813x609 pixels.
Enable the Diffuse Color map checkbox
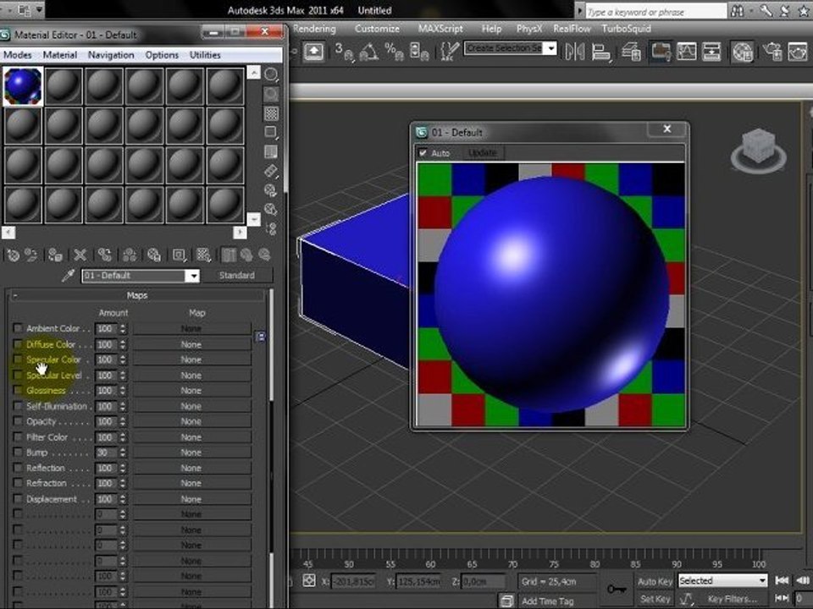(x=18, y=344)
